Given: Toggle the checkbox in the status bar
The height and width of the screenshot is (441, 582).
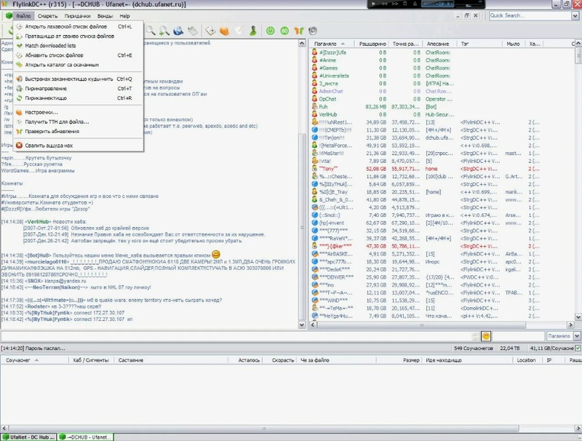Looking at the screenshot, I should [578, 349].
